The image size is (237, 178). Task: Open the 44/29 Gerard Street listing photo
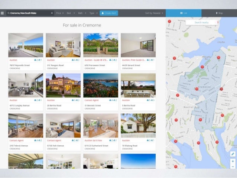138,45
